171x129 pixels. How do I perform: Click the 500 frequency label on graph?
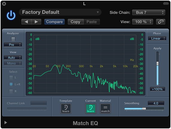(81, 66)
